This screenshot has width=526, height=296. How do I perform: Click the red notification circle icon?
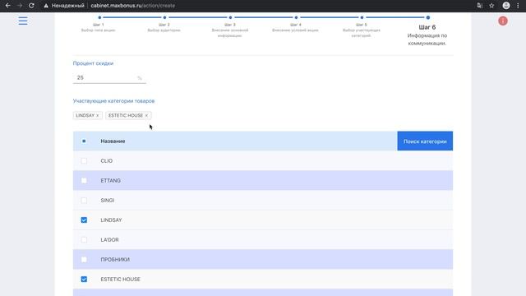502,21
